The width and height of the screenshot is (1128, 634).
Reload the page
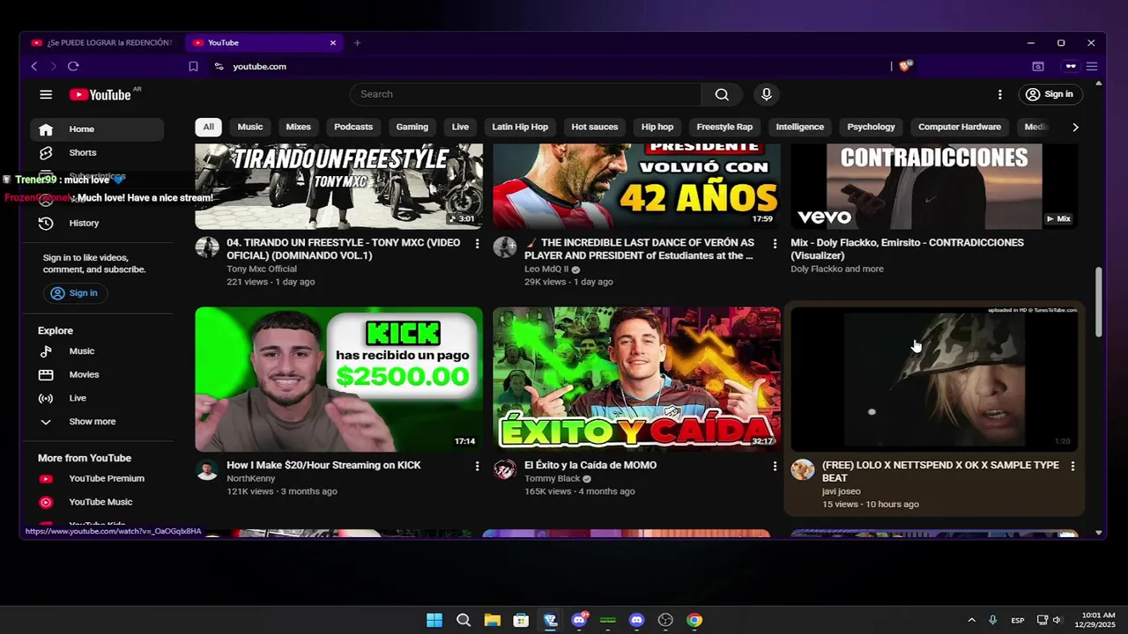(73, 66)
